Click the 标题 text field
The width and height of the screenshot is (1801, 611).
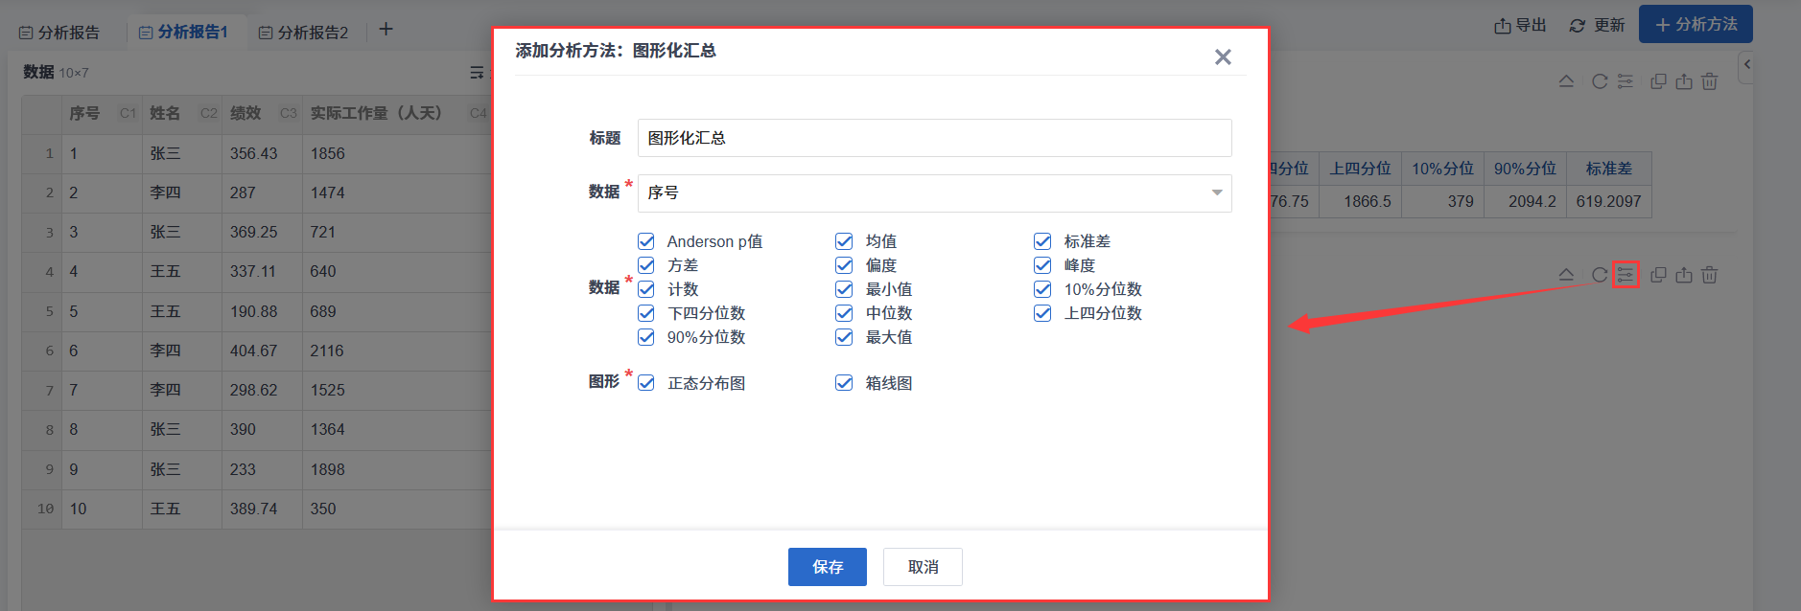pos(934,138)
